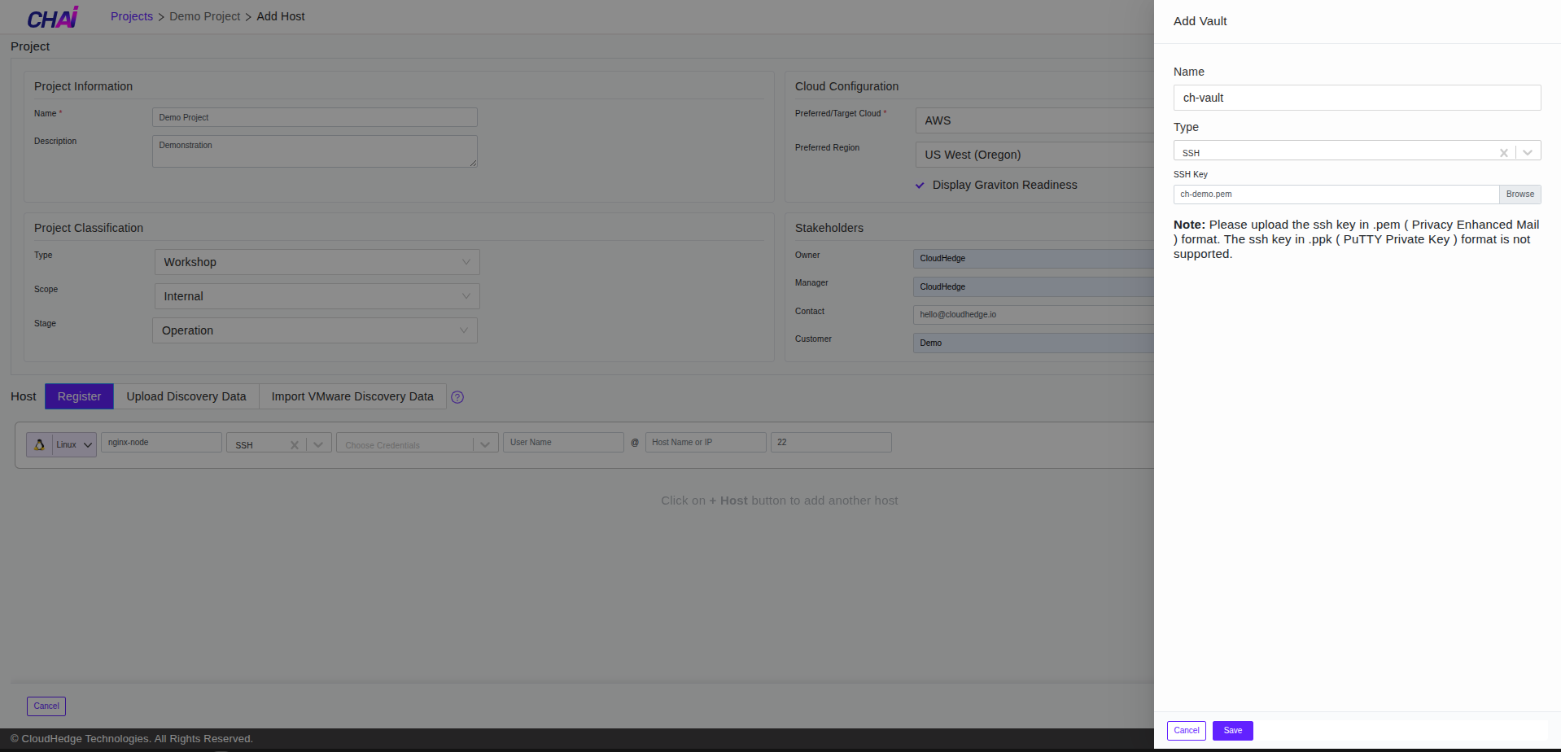Click the SSH Key file field ch-demo.pem
The height and width of the screenshot is (752, 1561).
point(1336,195)
